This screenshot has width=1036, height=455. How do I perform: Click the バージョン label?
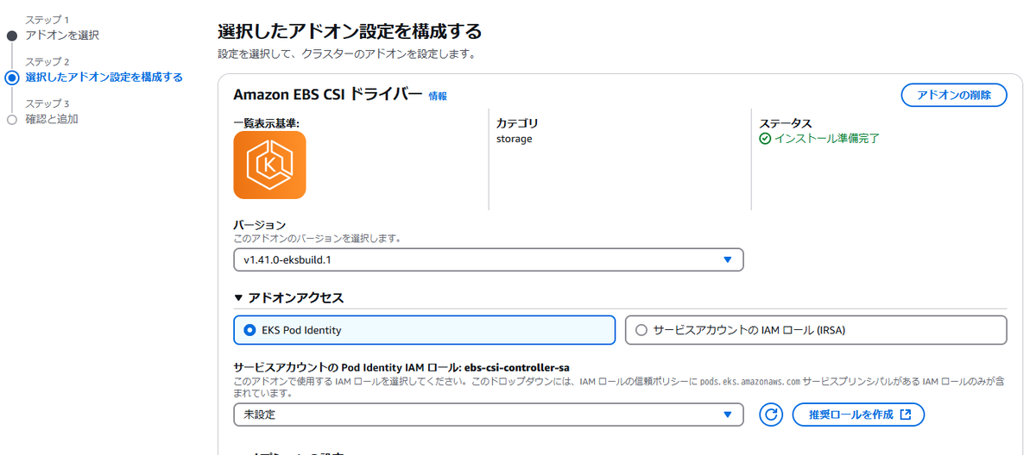tap(259, 225)
